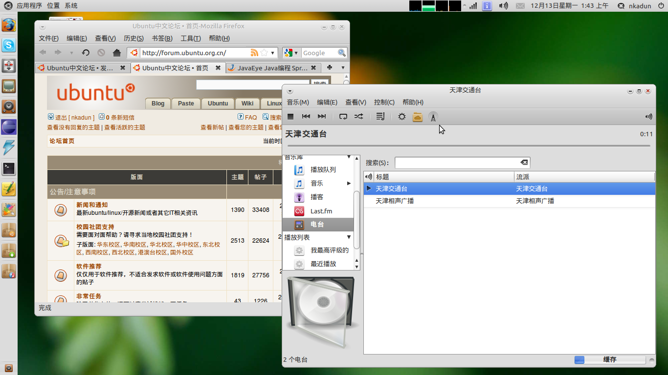668x375 pixels.
Task: Open 软件推荐 forum link
Action: 89,267
